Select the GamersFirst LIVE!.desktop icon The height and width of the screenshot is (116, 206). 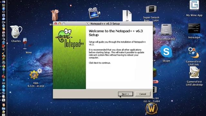[x=194, y=72]
